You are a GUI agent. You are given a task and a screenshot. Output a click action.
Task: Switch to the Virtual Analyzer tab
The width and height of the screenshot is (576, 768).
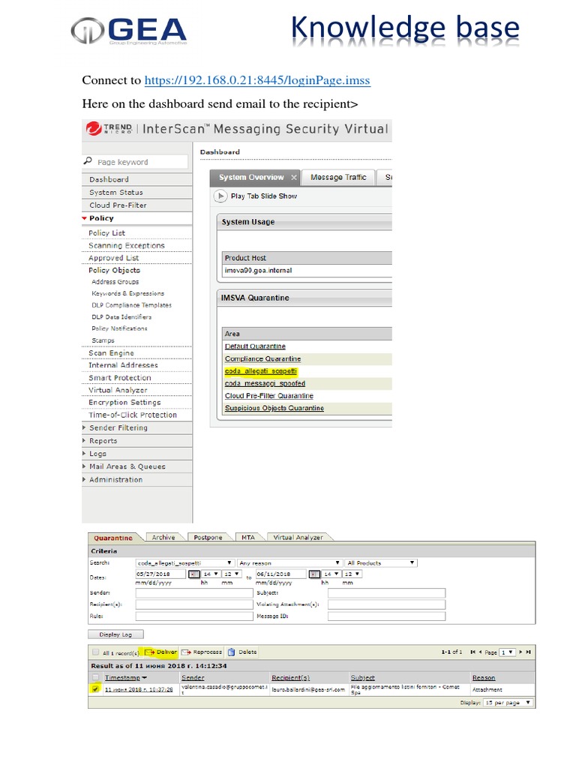click(x=298, y=537)
